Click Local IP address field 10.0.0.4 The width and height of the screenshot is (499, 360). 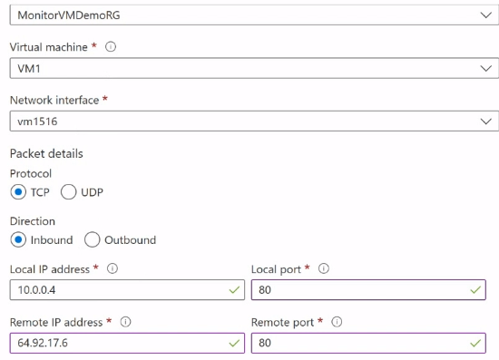127,289
